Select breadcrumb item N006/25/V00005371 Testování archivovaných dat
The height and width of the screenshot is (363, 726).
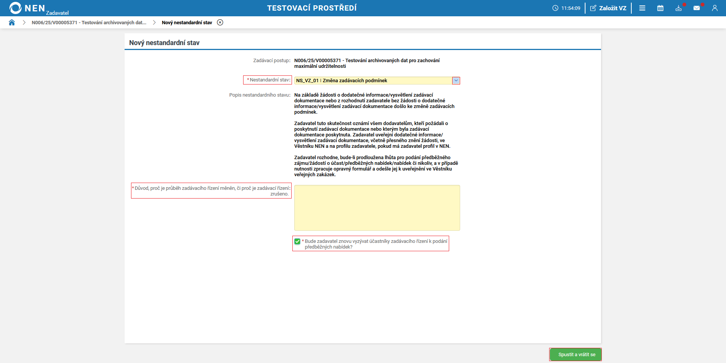click(89, 22)
